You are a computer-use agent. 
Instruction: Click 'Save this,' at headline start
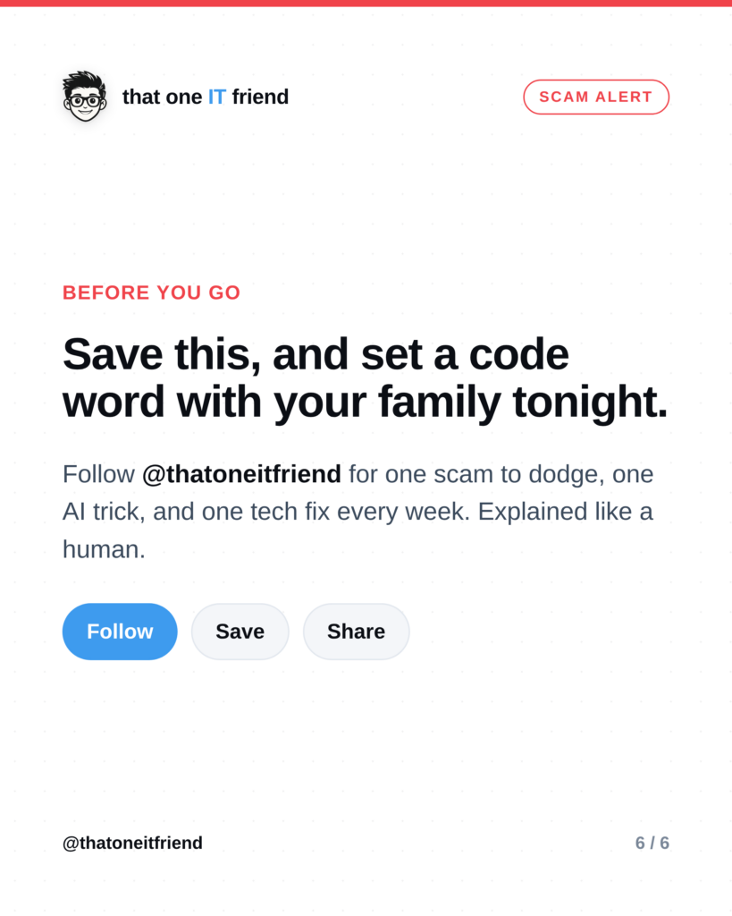(x=162, y=354)
